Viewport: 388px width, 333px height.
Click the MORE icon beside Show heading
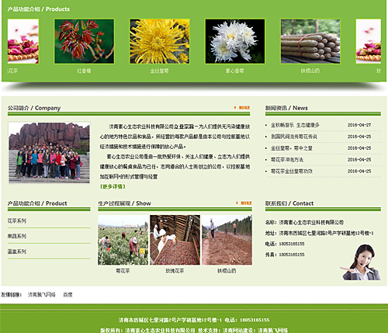tap(244, 203)
